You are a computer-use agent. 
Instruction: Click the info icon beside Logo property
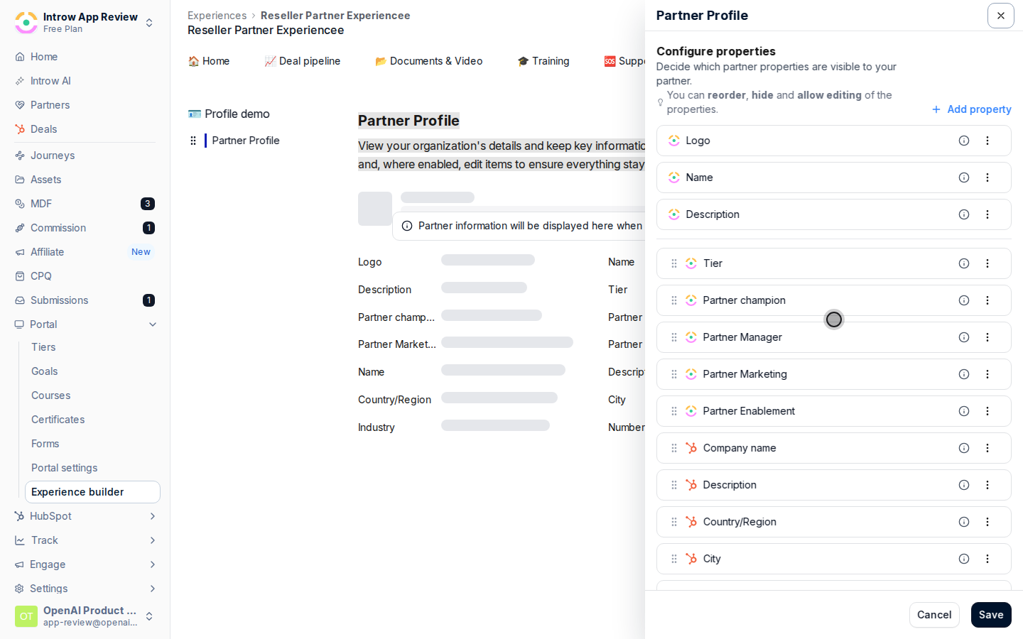click(964, 141)
